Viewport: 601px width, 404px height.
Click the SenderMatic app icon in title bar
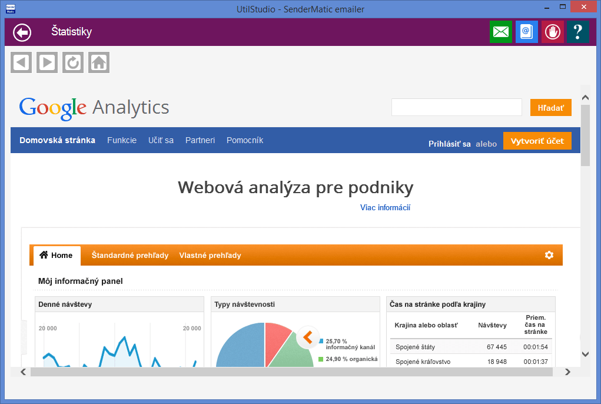pyautogui.click(x=11, y=9)
